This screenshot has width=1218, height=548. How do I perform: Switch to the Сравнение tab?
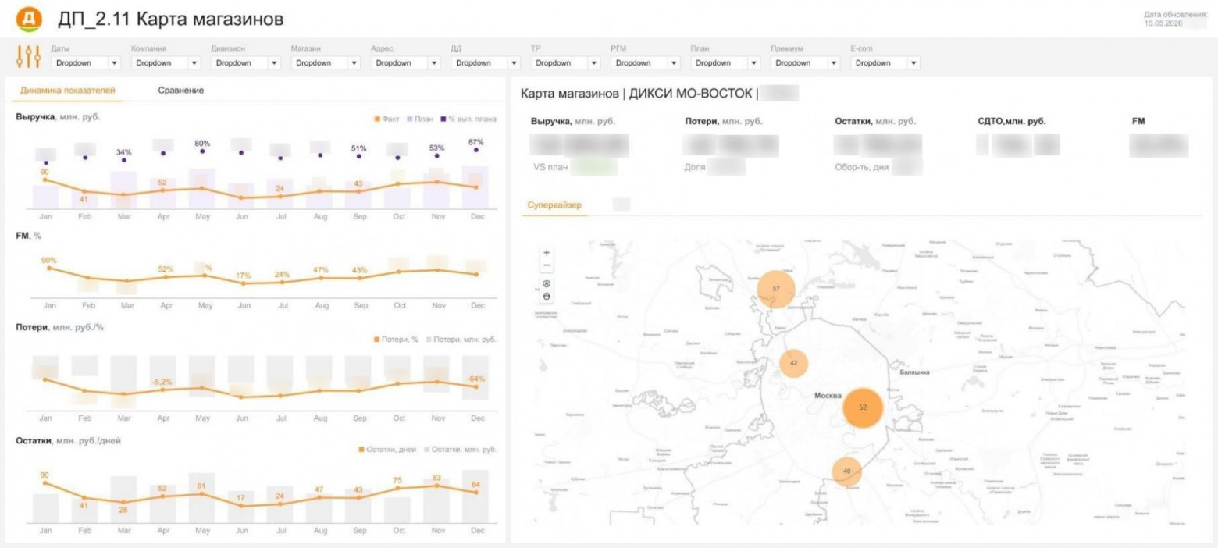click(180, 91)
